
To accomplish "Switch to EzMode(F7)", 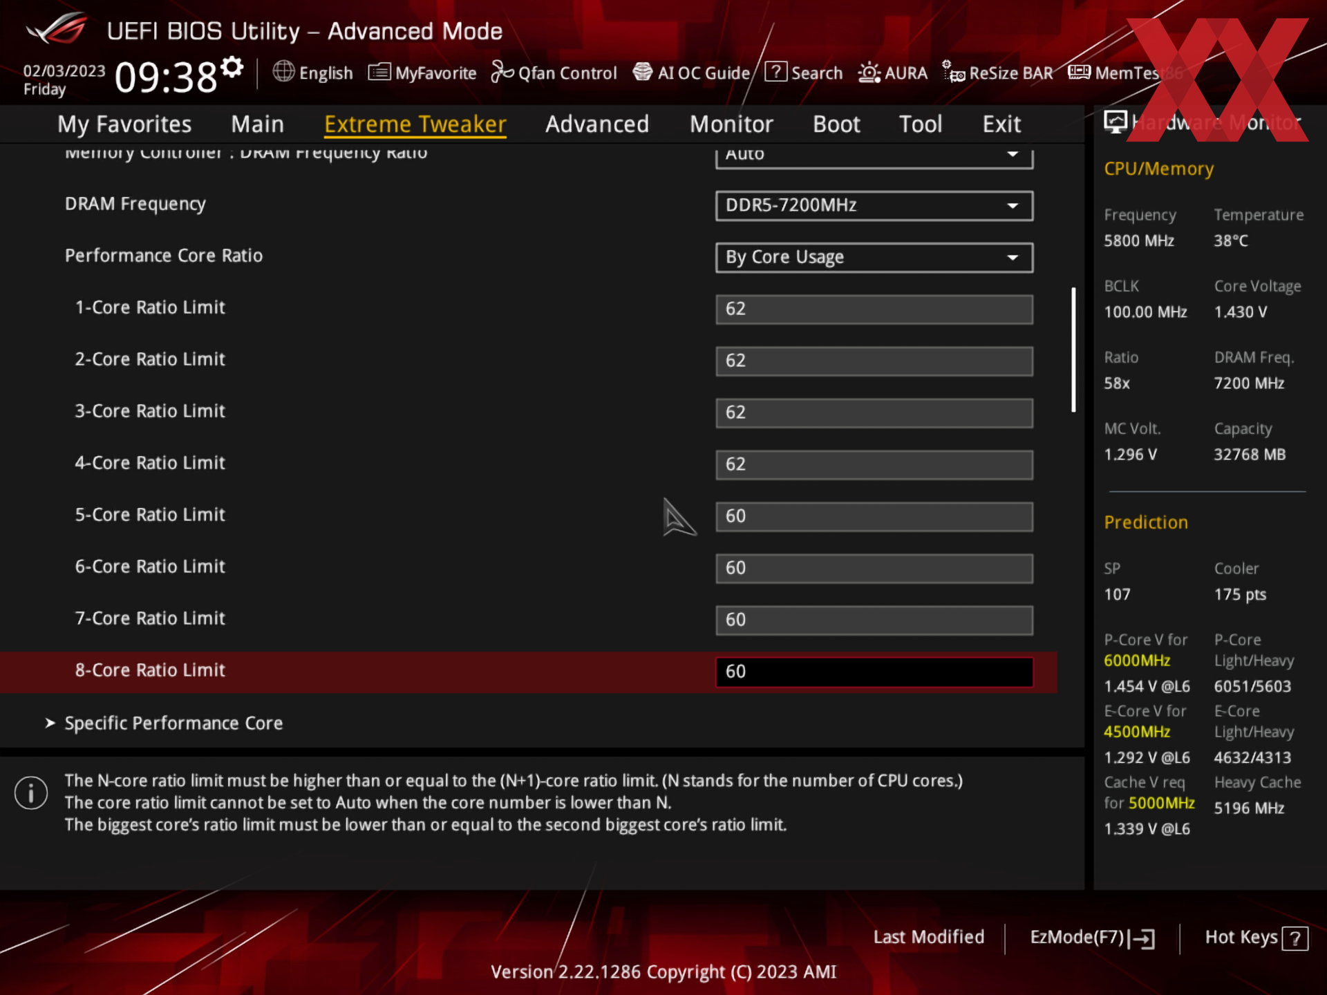I will (x=1092, y=938).
